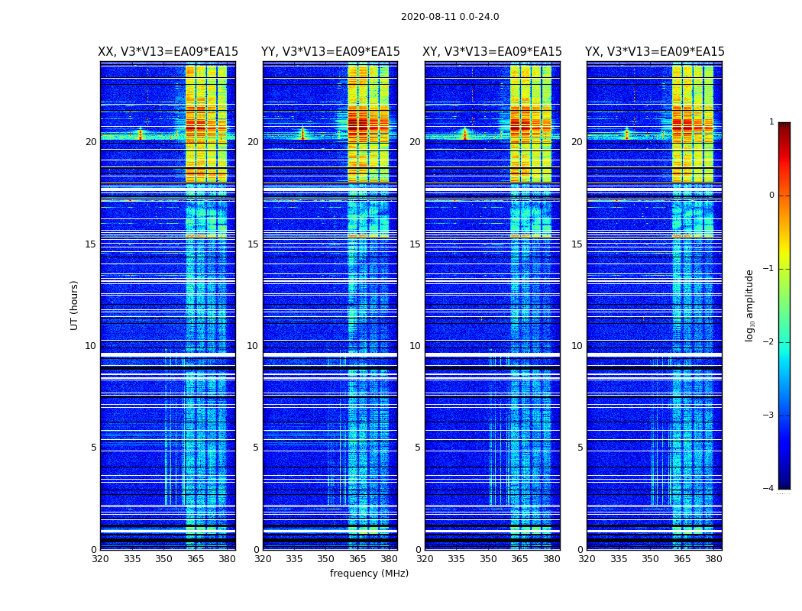Click the red signal peak in the YY panel

(x=302, y=134)
